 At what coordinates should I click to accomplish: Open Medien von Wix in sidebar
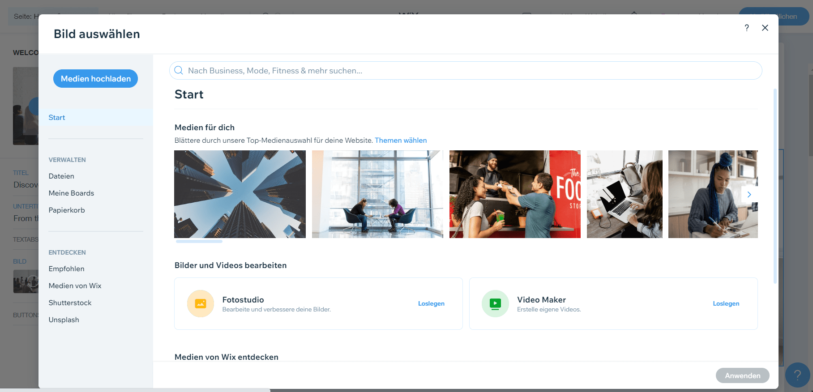coord(75,286)
